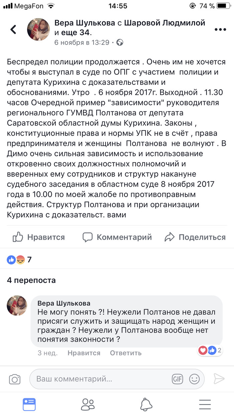Switch to the Friends tab
Viewport: 234px width, 417px height.
tap(88, 405)
